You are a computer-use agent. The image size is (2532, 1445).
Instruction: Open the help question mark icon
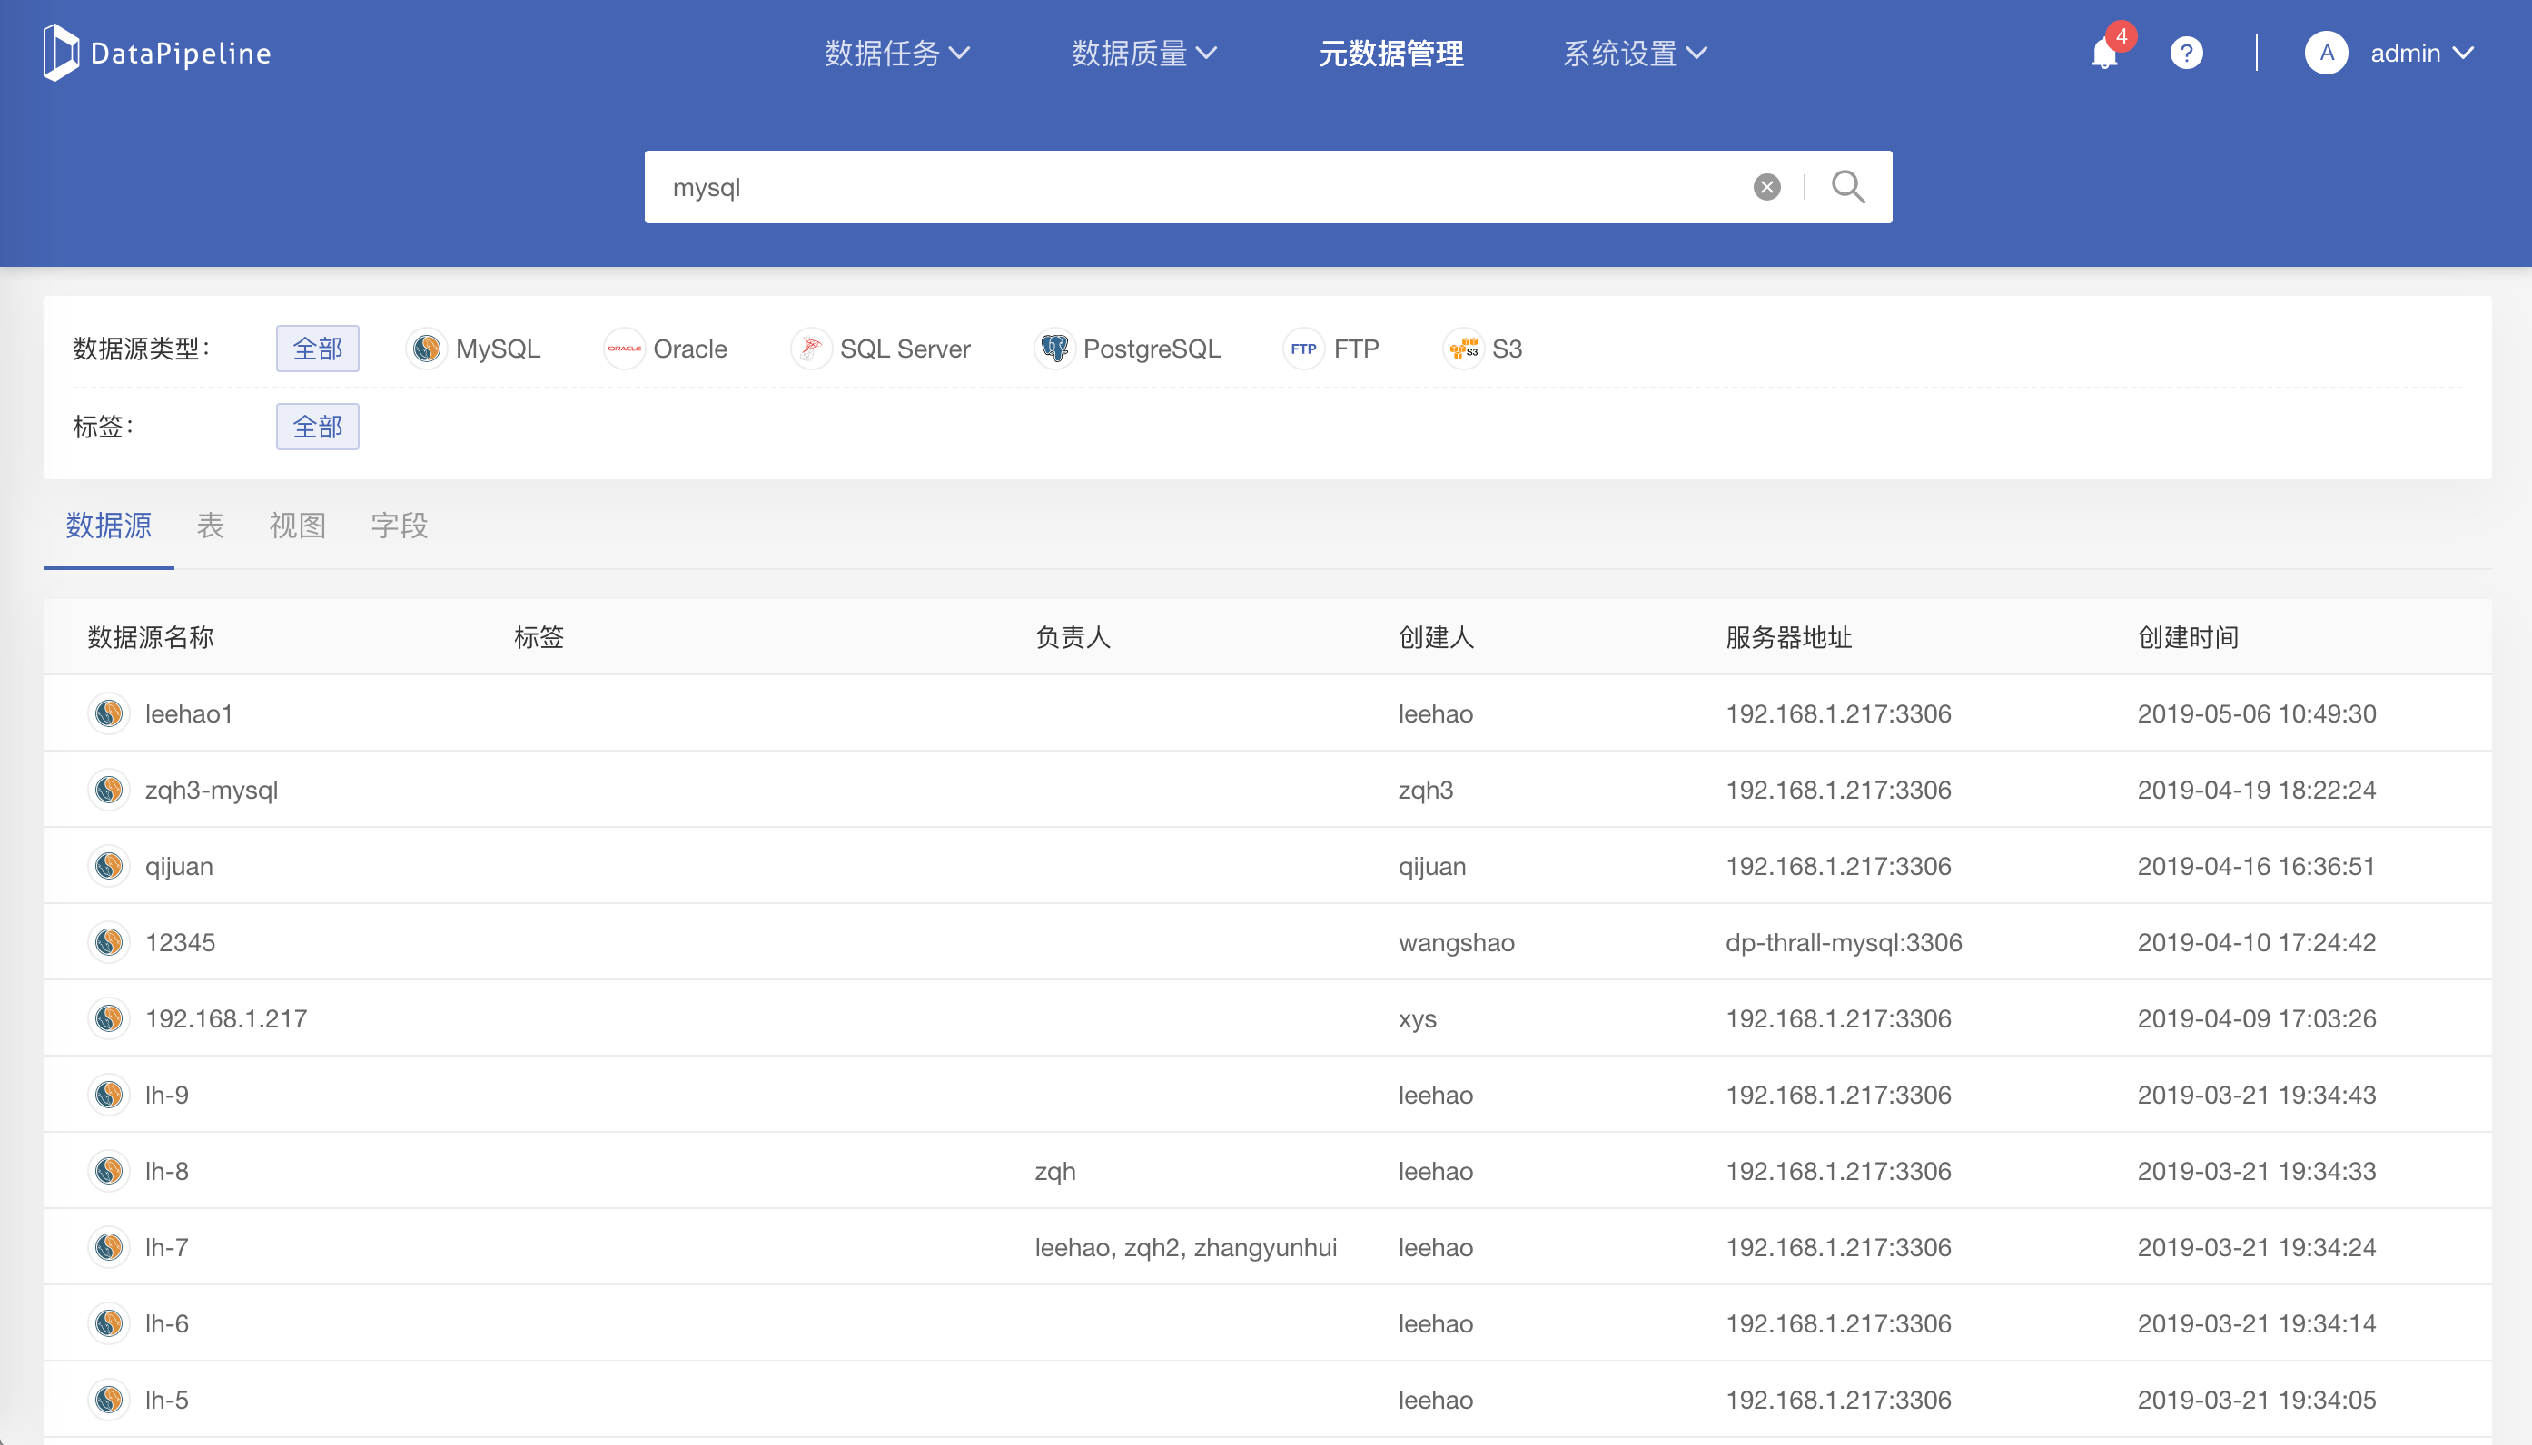click(x=2185, y=54)
